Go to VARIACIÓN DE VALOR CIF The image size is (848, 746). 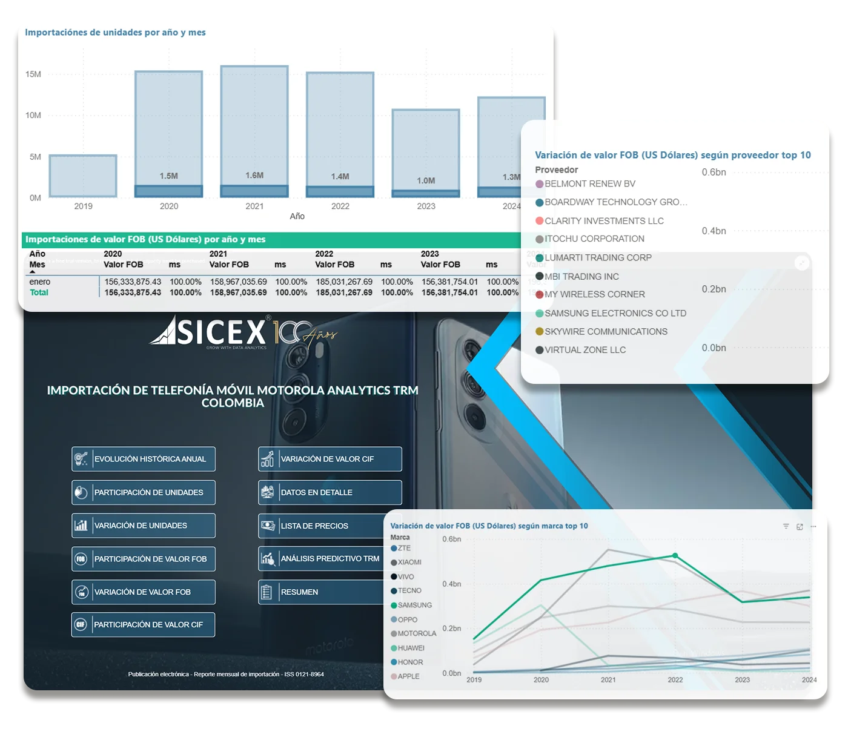pos(330,459)
